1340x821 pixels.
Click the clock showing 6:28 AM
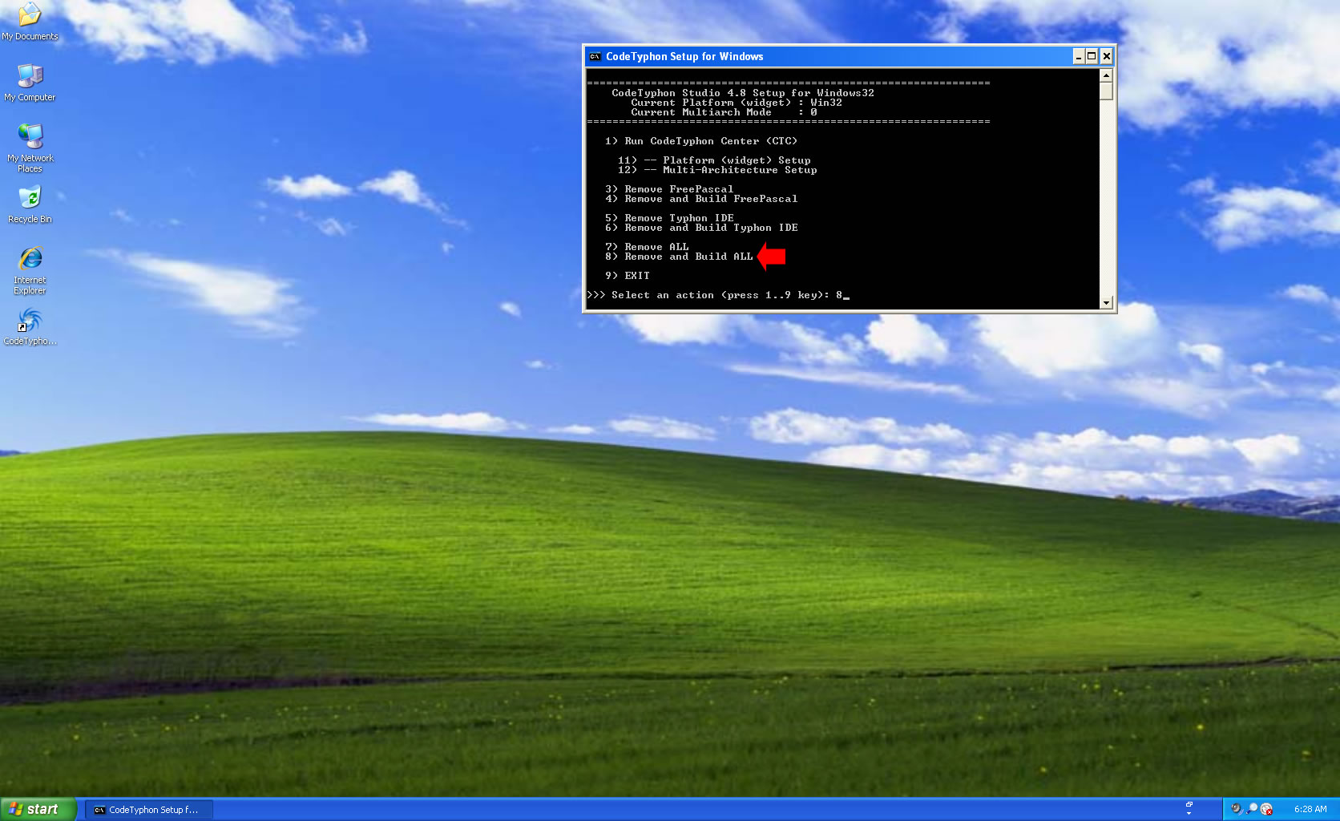[1310, 810]
